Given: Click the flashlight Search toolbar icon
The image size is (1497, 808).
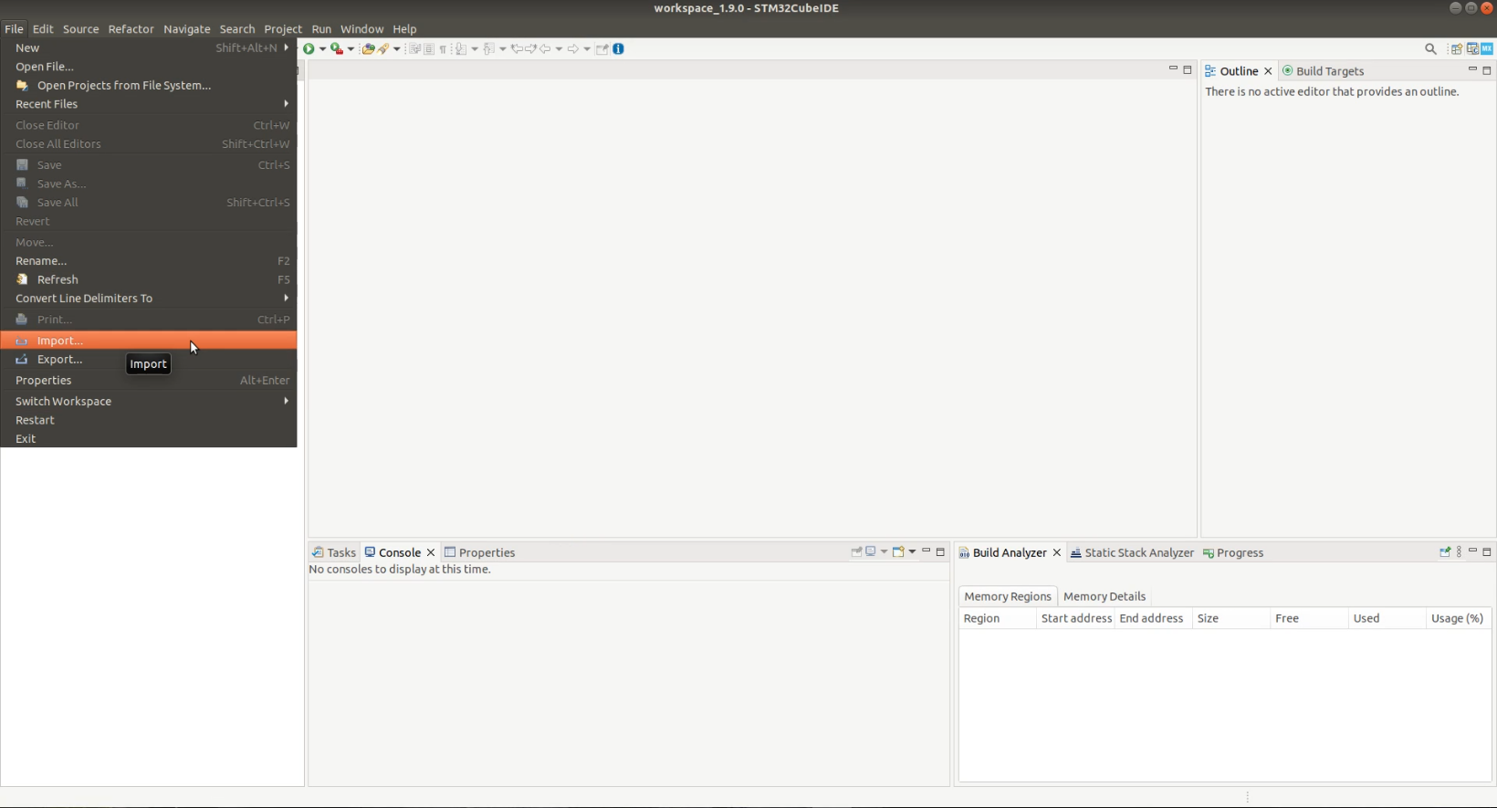Looking at the screenshot, I should [x=384, y=49].
